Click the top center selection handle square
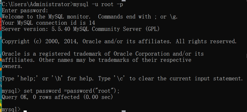247x112 pixels. (124, 1)
